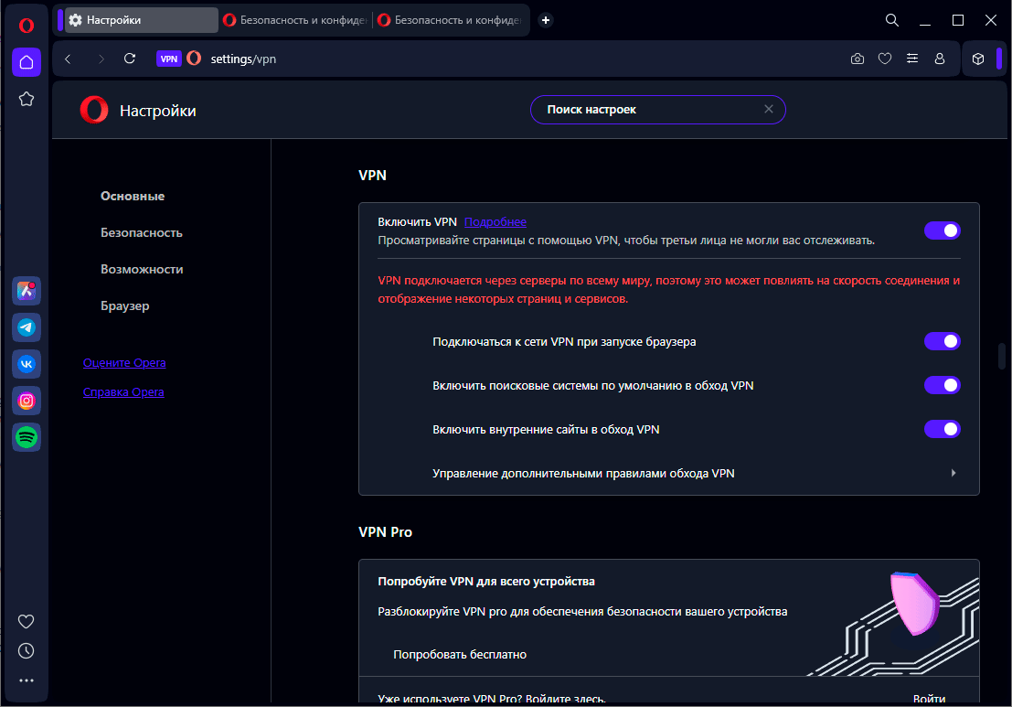Open the Справка Opera link

[x=123, y=392]
